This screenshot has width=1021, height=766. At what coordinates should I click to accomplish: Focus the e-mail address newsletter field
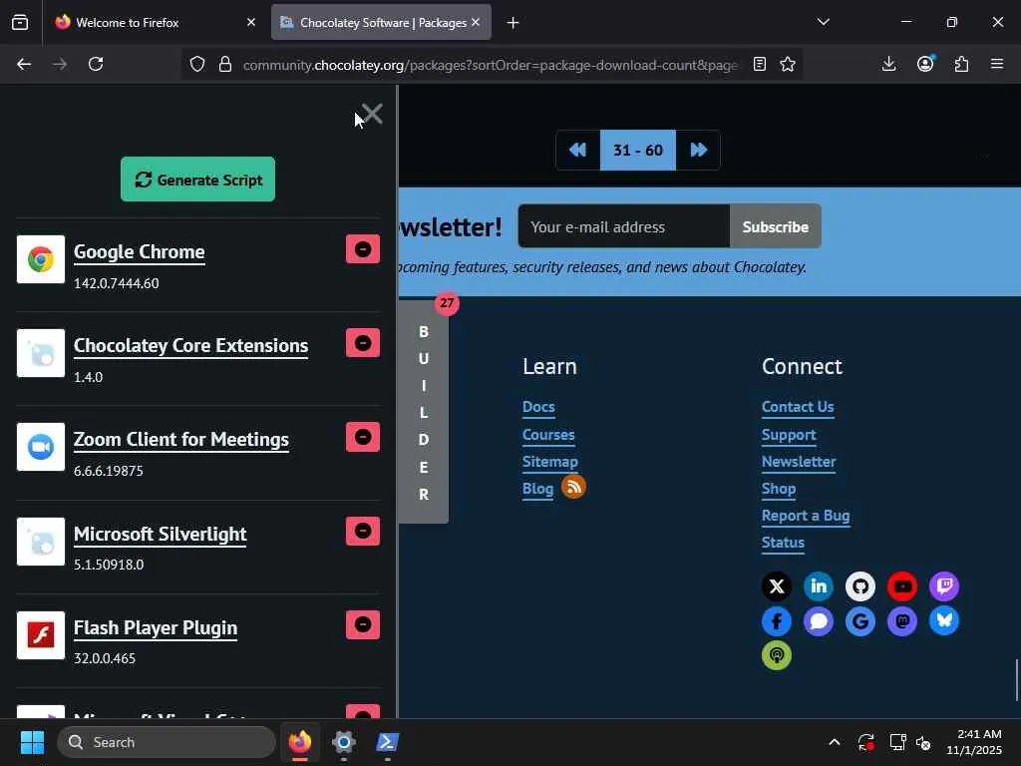tap(624, 226)
